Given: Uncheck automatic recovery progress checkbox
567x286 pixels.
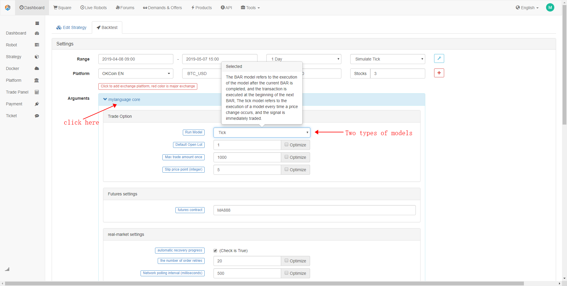Looking at the screenshot, I should point(215,251).
